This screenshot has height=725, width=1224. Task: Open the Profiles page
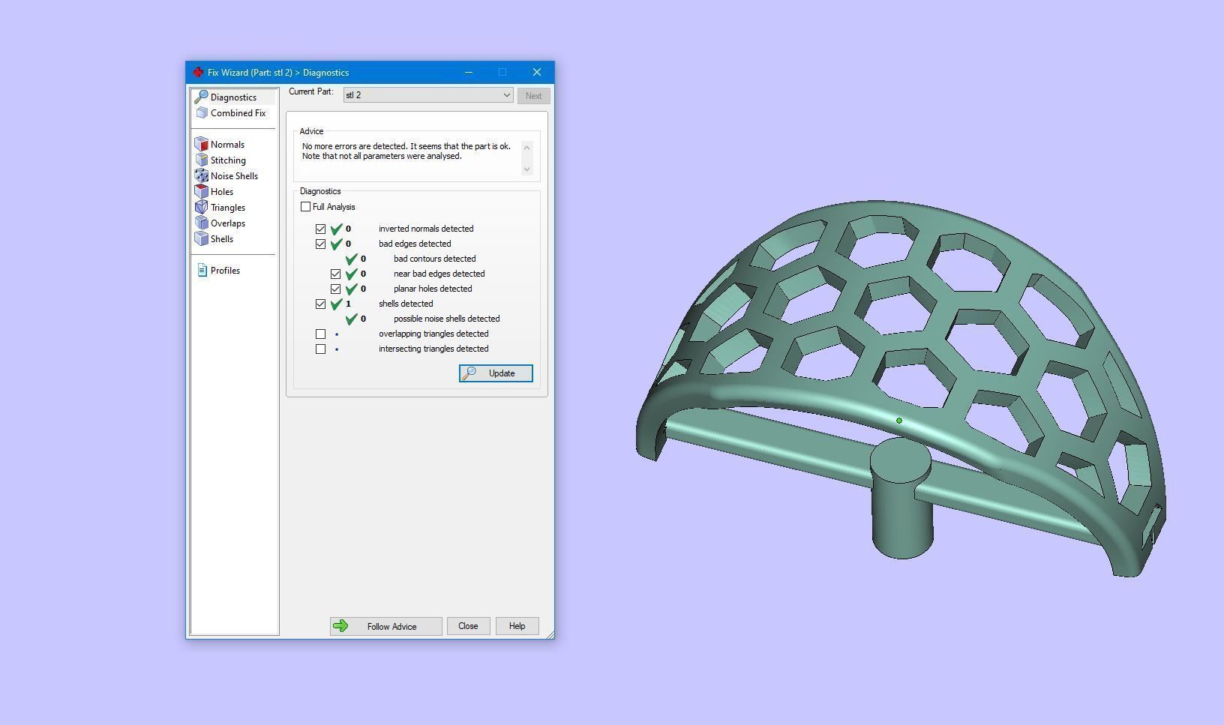point(225,271)
